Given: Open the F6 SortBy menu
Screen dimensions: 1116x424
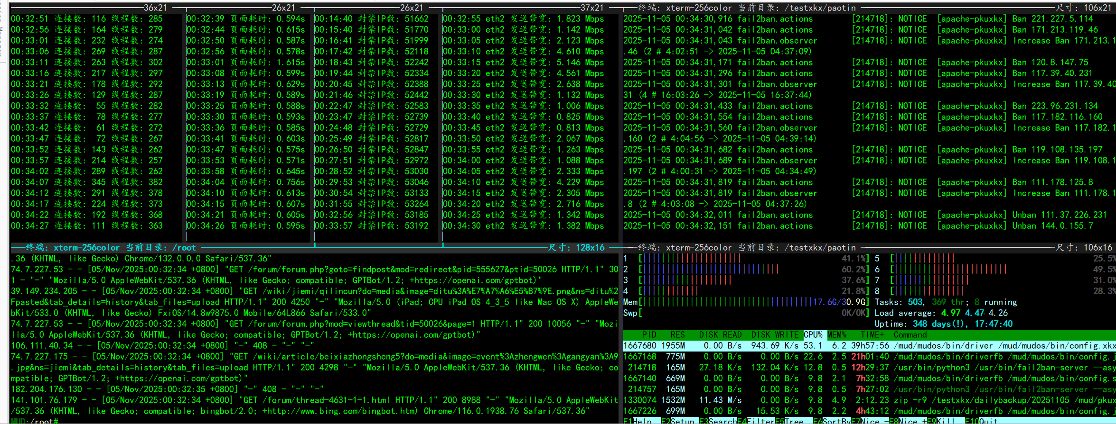Looking at the screenshot, I should coord(836,421).
